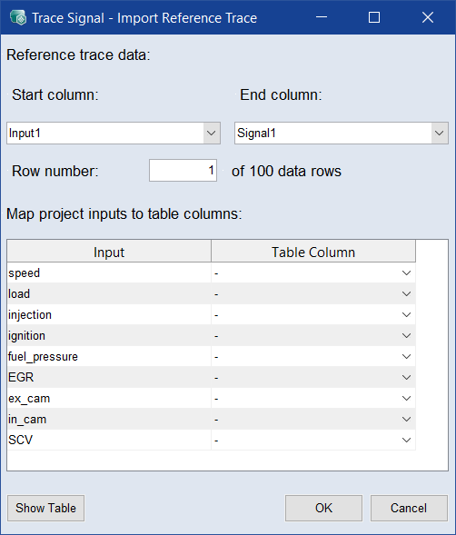Image resolution: width=456 pixels, height=535 pixels.
Task: Click the Table Column header
Action: 313,252
